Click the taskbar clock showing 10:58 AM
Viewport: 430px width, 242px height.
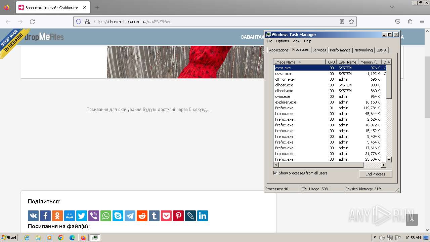(413, 238)
